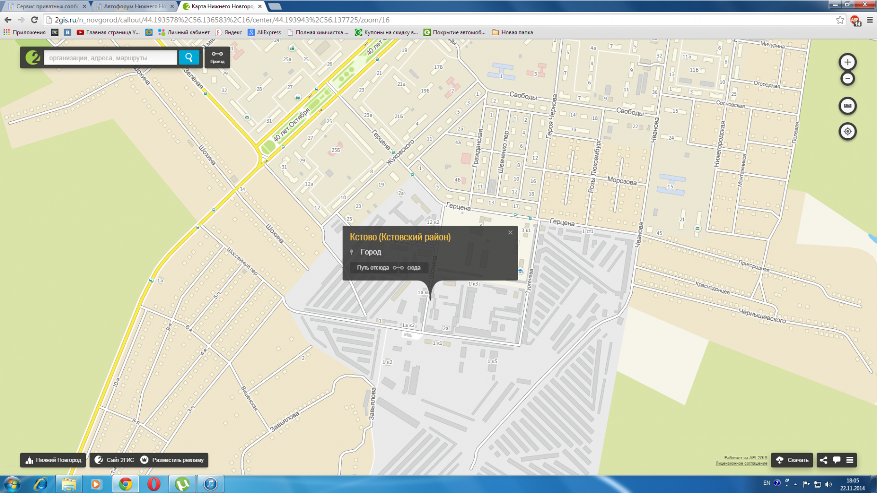Viewport: 877px width, 493px height.
Task: Click the Завьялова label beside Вишенская
Action: (285, 421)
